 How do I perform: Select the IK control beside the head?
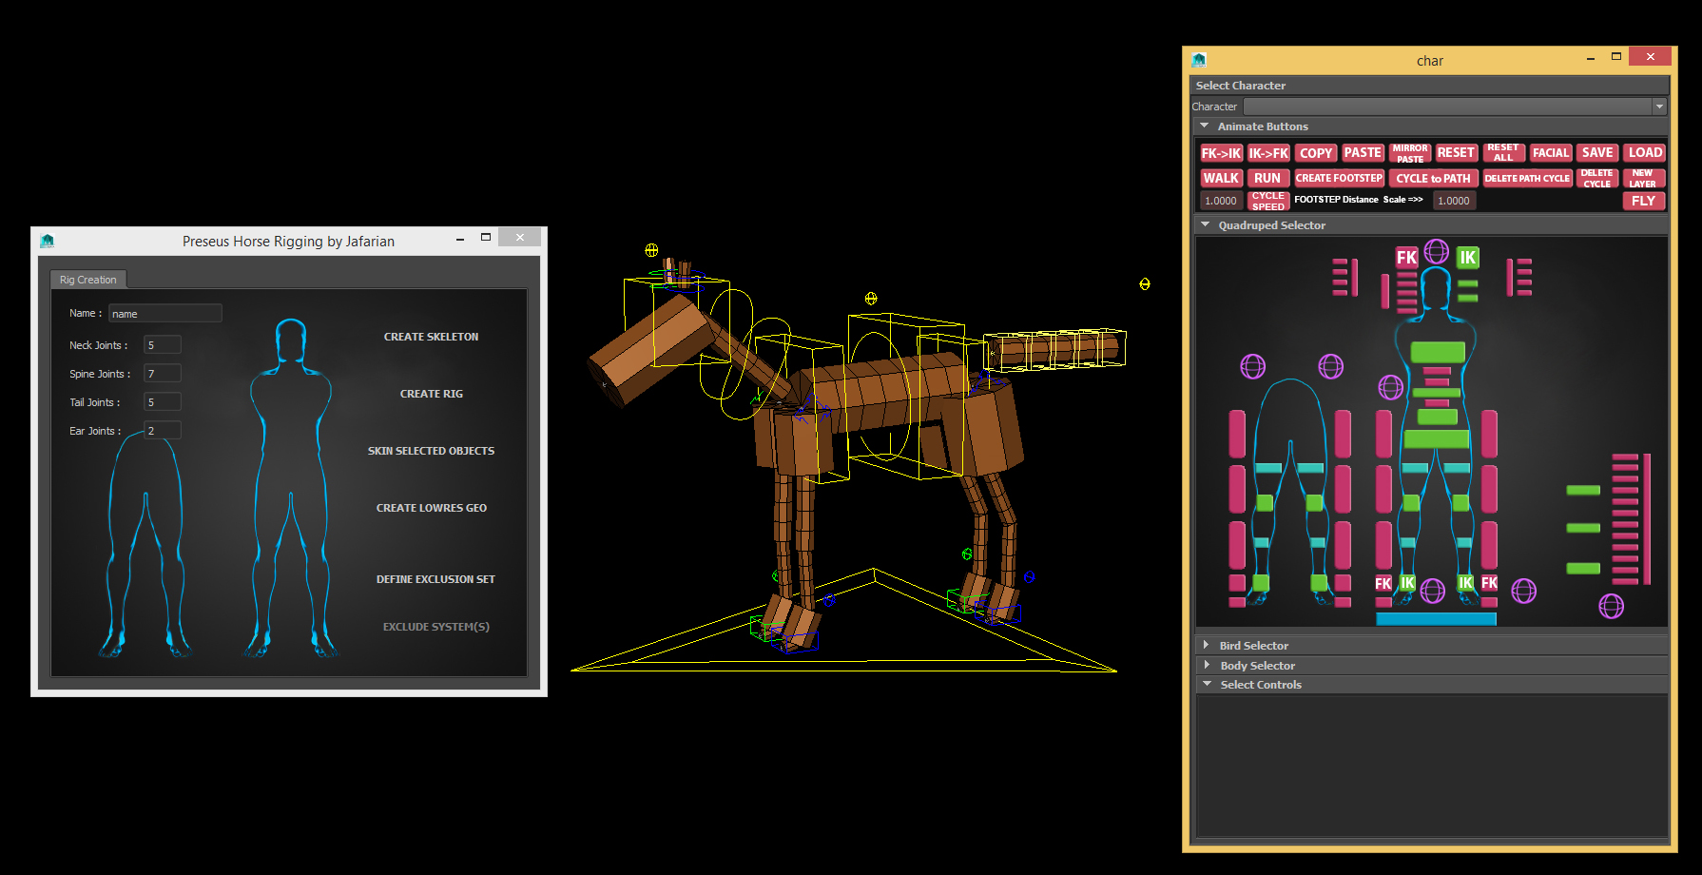pyautogui.click(x=1467, y=257)
